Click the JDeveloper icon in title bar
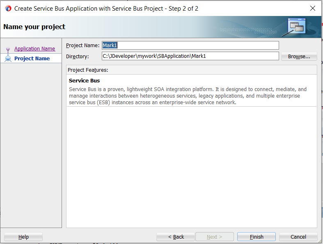The width and height of the screenshot is (323, 244). [x=8, y=8]
